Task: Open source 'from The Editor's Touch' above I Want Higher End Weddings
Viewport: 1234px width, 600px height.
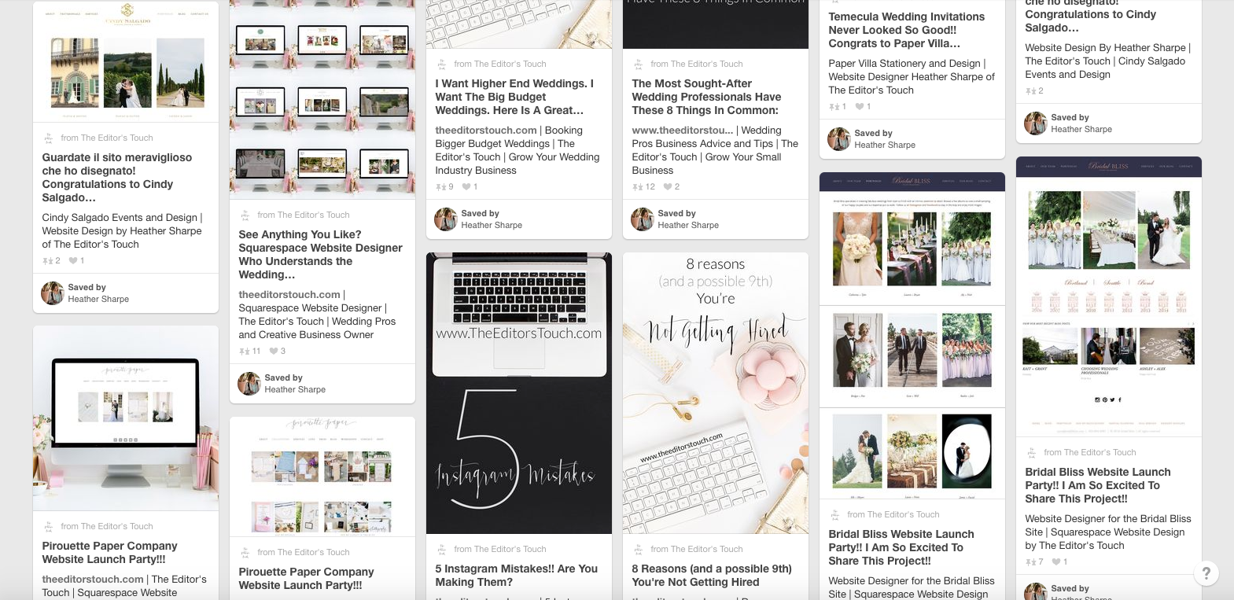Action: tap(499, 64)
